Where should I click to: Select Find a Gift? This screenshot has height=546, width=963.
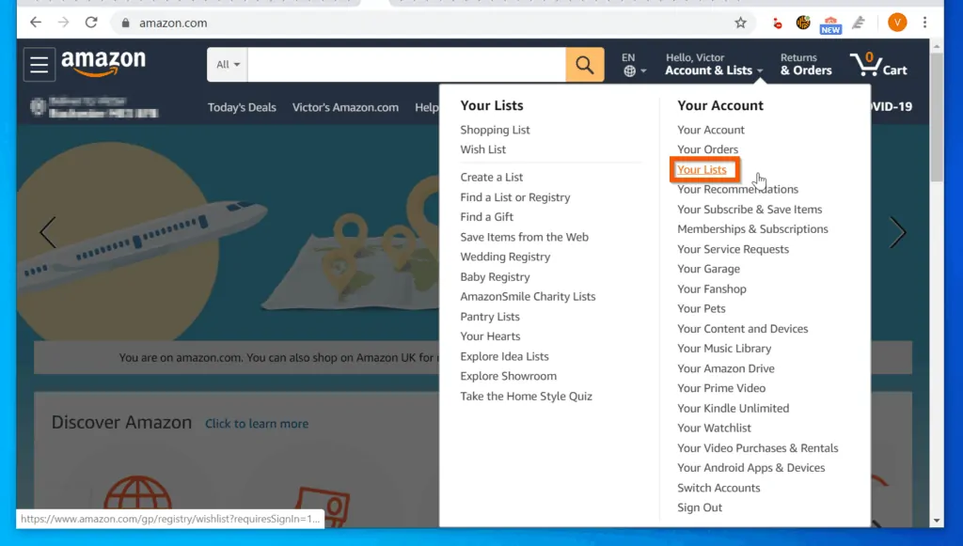tap(486, 217)
